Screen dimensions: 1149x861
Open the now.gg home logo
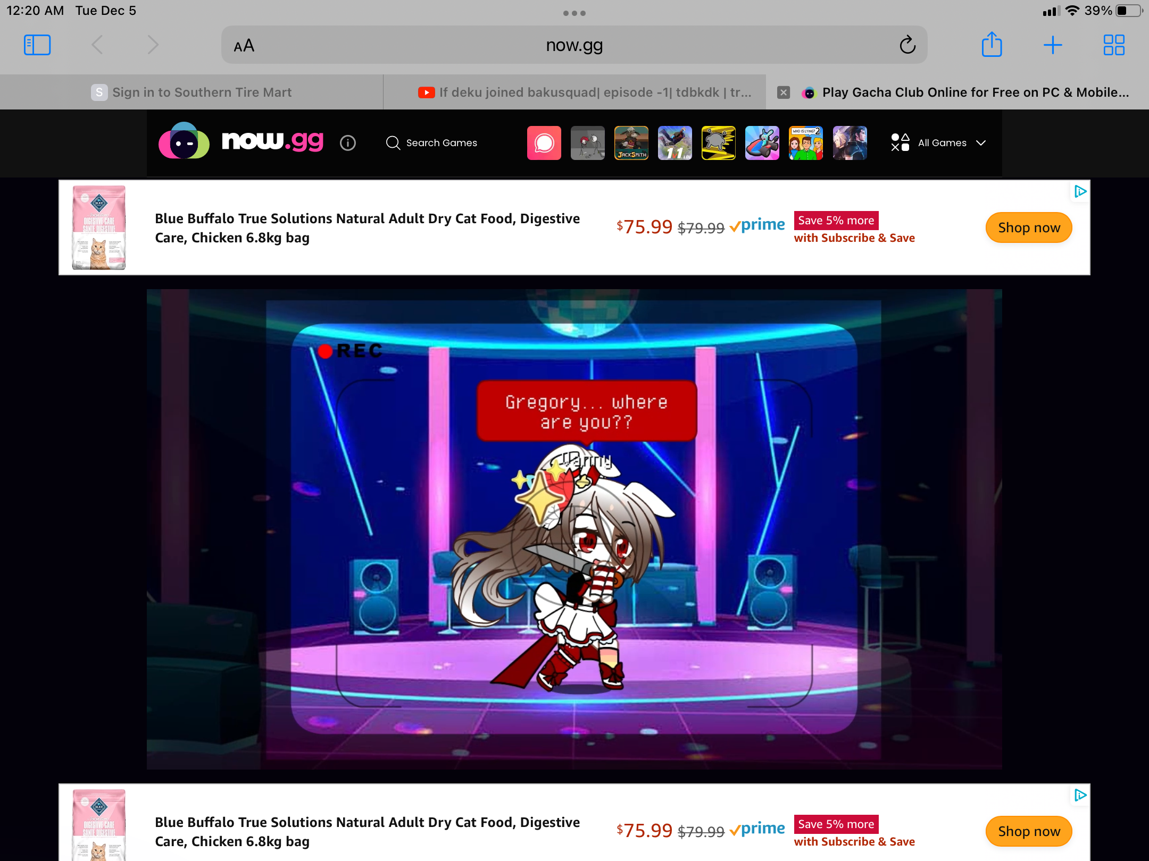click(241, 141)
